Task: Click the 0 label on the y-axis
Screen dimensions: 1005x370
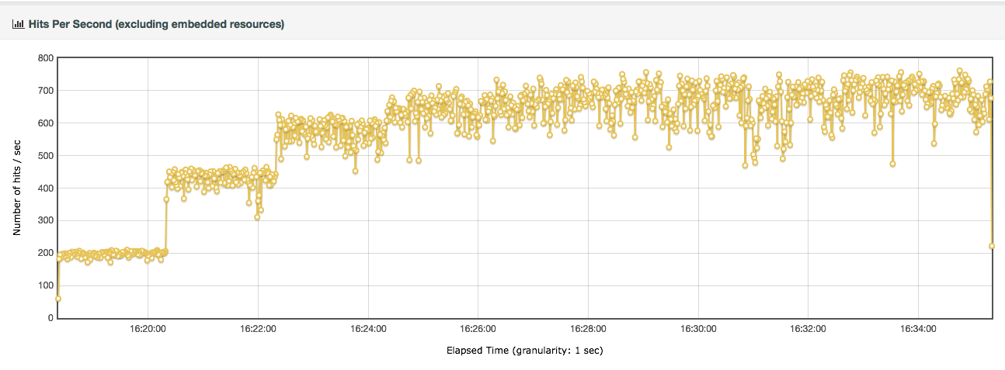Action: coord(50,318)
